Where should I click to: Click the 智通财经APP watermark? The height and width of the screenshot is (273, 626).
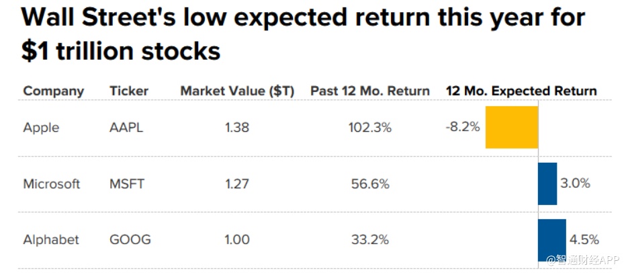click(584, 260)
